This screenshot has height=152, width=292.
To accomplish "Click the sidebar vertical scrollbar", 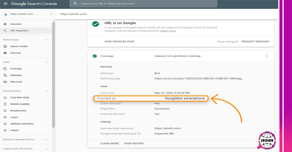I will [54, 74].
